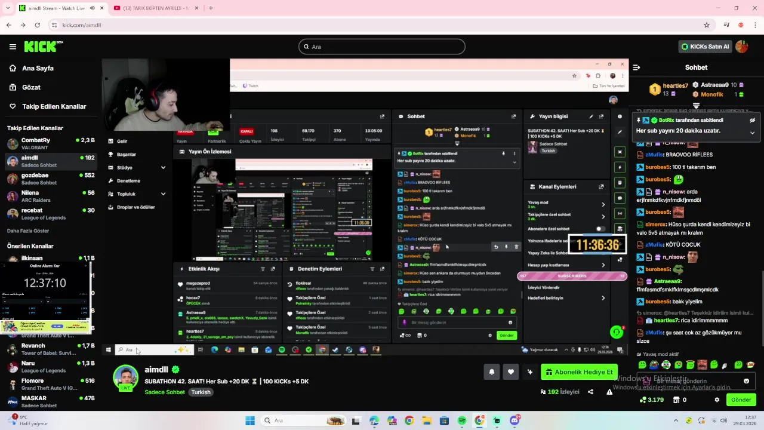Open emoji picker in chat input
The width and height of the screenshot is (764, 430).
click(746, 381)
